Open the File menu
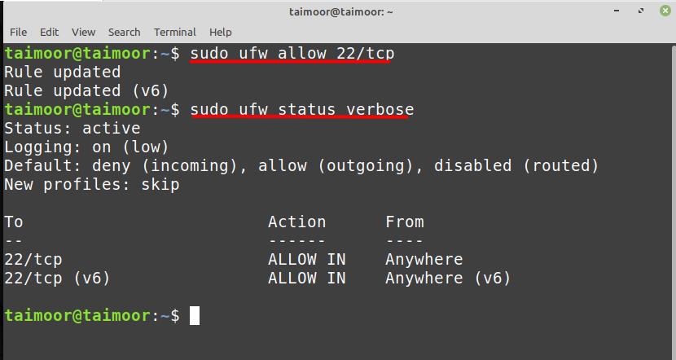This screenshot has height=360, width=676. (18, 32)
